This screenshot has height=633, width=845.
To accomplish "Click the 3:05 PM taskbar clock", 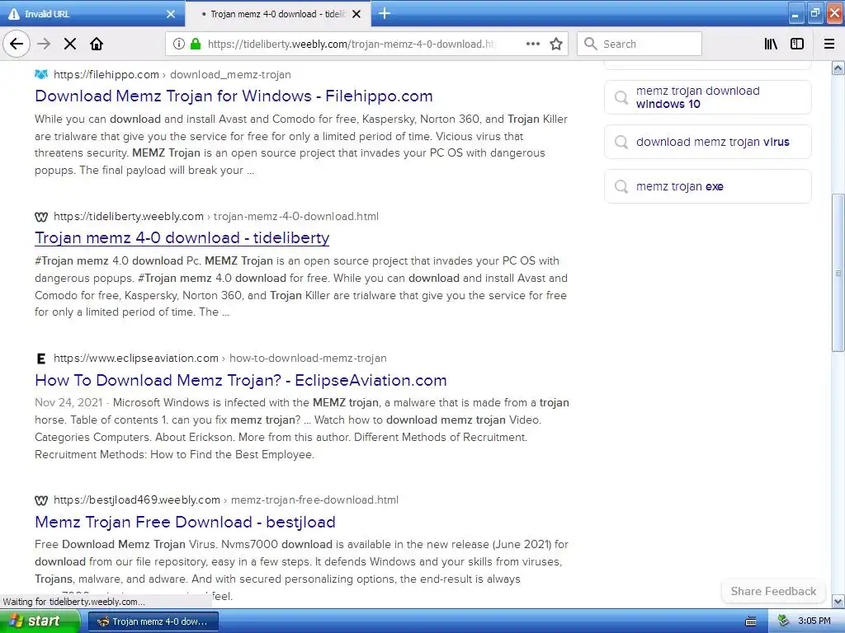I will click(x=814, y=621).
